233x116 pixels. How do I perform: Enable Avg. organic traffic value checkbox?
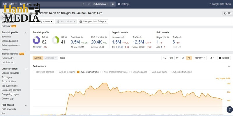coord(101,72)
